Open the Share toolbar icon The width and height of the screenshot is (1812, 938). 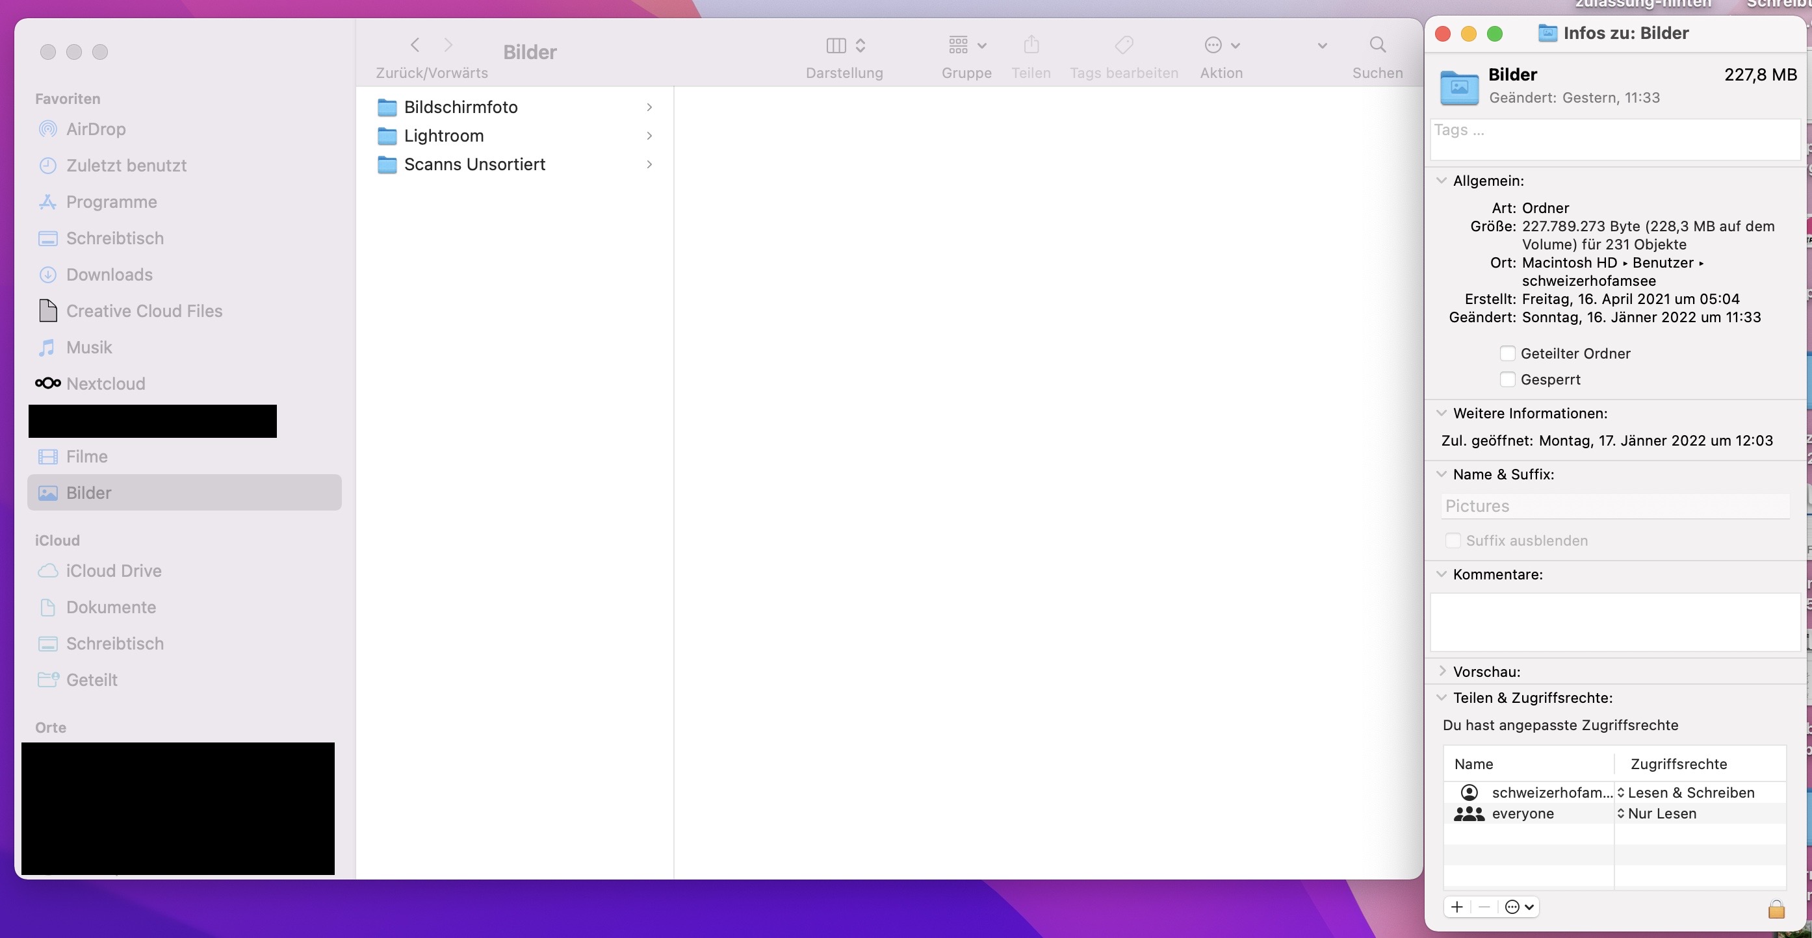point(1031,45)
